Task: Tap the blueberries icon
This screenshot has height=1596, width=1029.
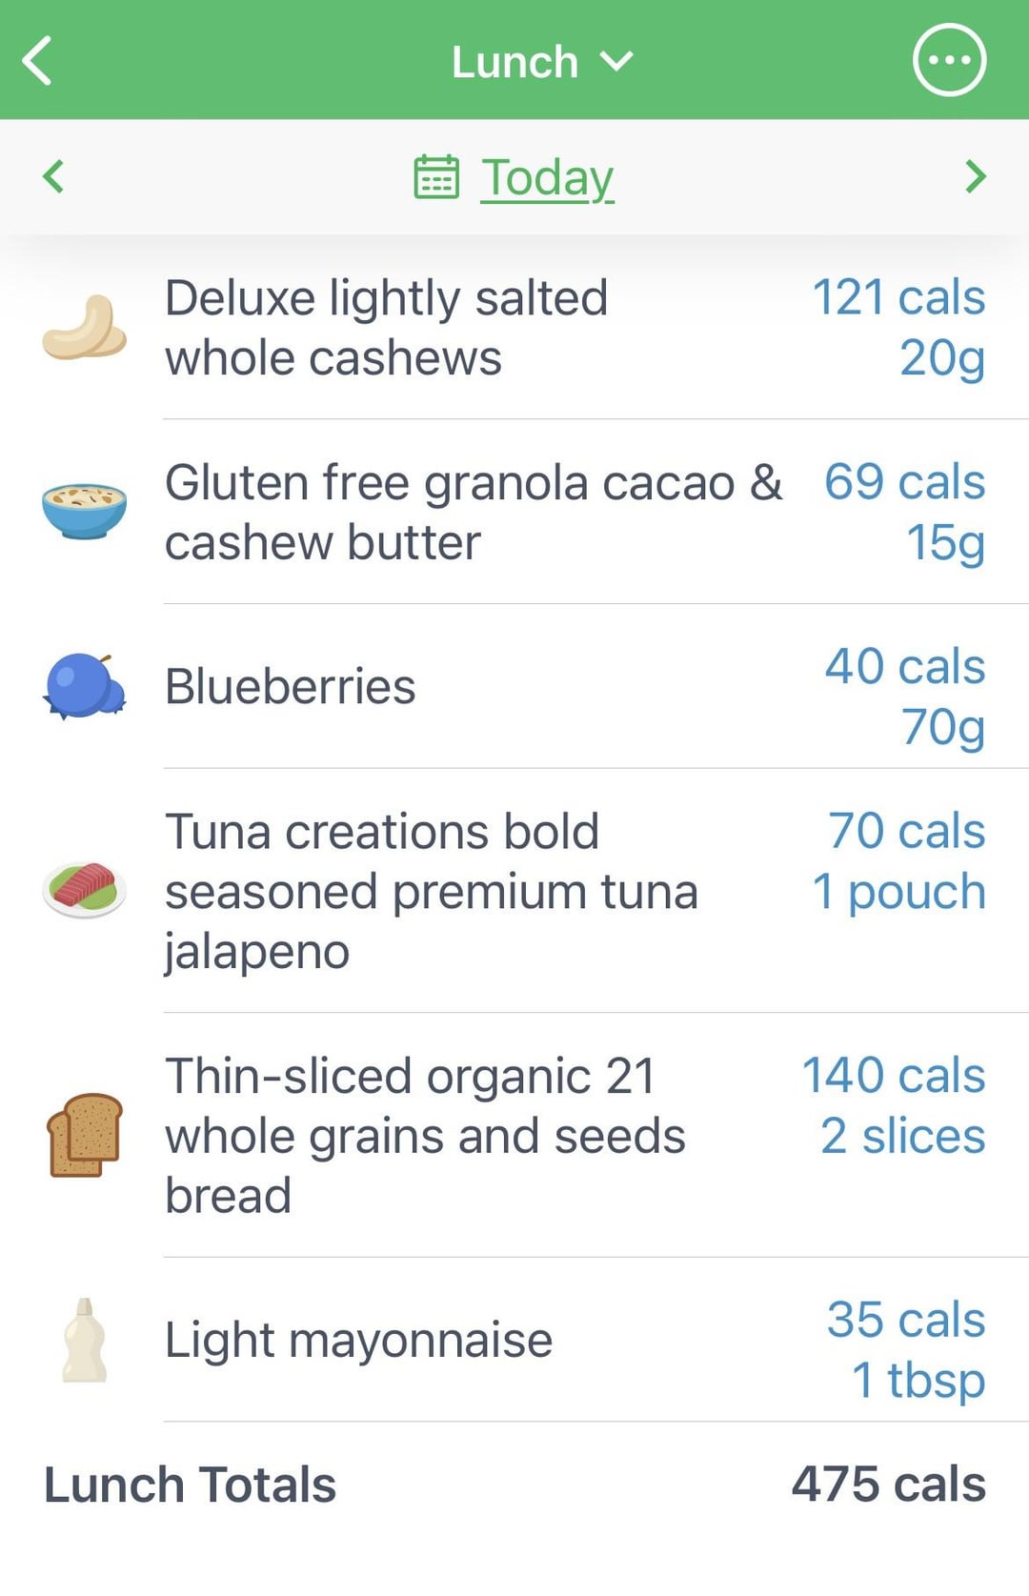Action: (84, 686)
